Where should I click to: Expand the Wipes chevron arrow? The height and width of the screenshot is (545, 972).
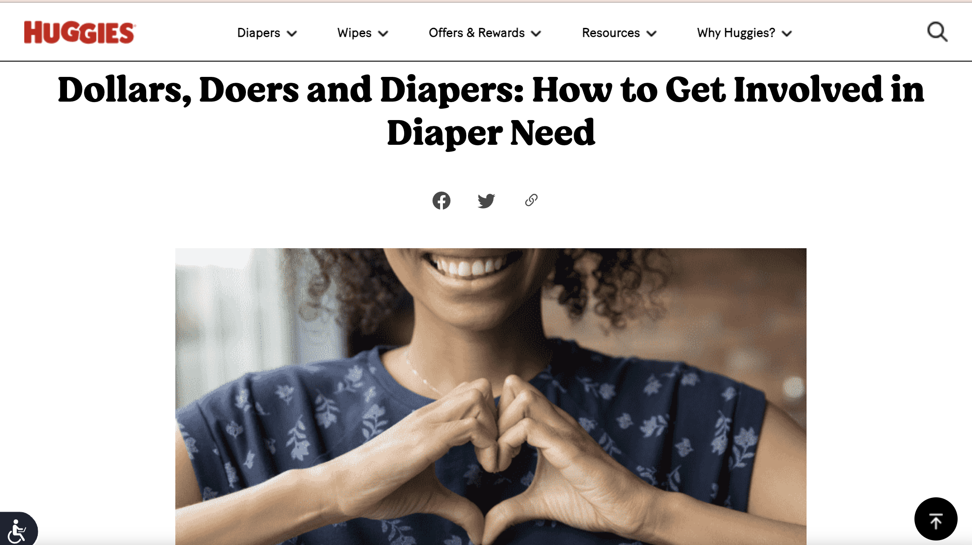click(x=383, y=34)
